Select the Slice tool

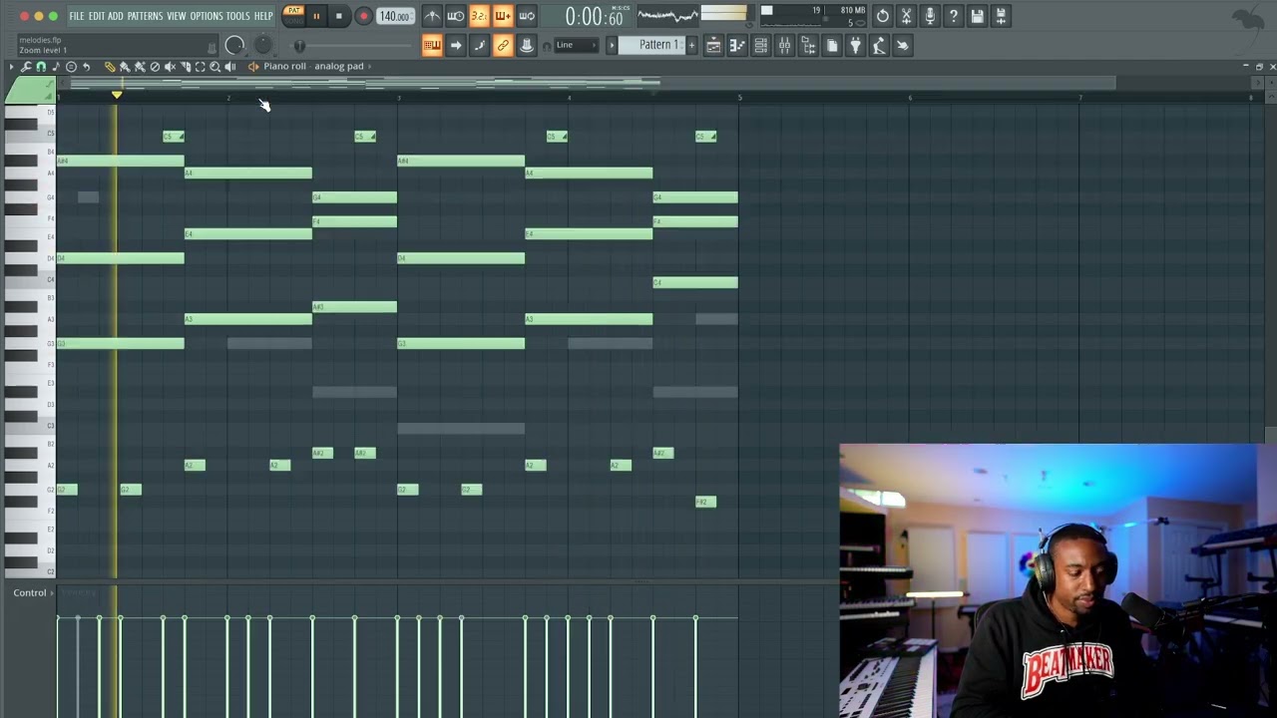[185, 67]
